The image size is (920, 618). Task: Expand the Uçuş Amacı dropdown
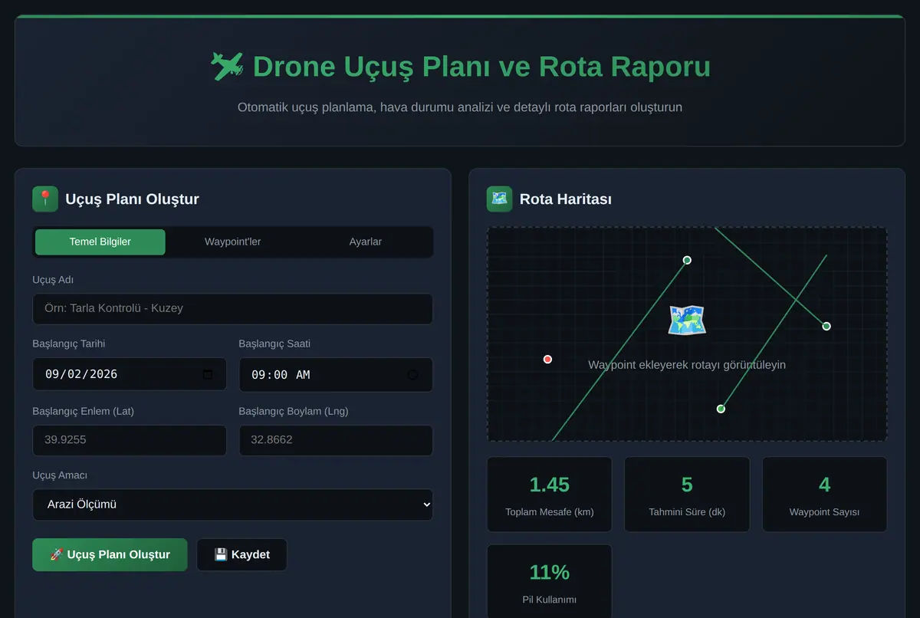tap(232, 505)
